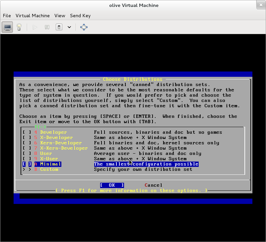Toggle the X-User distribution checkbox
This screenshot has width=266, height=242.
[27, 159]
